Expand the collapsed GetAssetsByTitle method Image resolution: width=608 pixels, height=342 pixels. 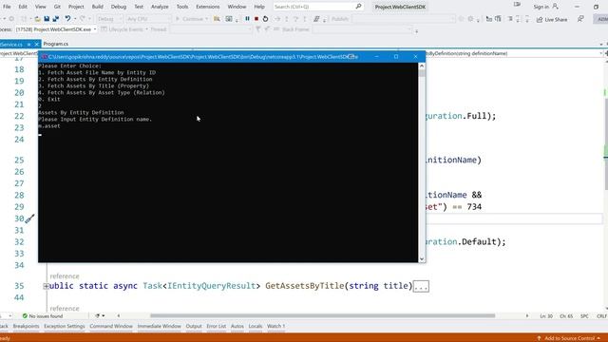(x=46, y=286)
